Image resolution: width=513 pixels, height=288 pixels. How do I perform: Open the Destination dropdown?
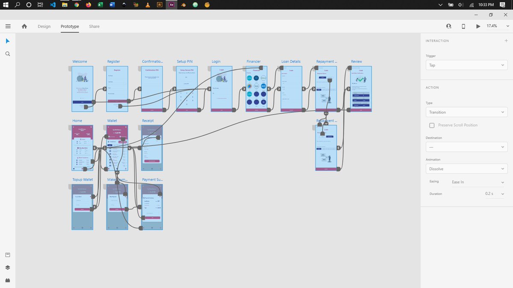pyautogui.click(x=467, y=147)
